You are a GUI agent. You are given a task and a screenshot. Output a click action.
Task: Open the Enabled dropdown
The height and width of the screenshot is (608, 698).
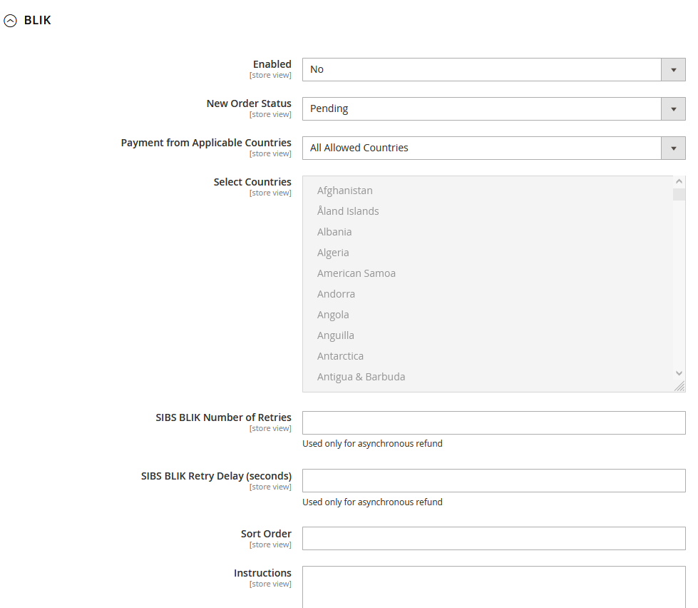493,69
